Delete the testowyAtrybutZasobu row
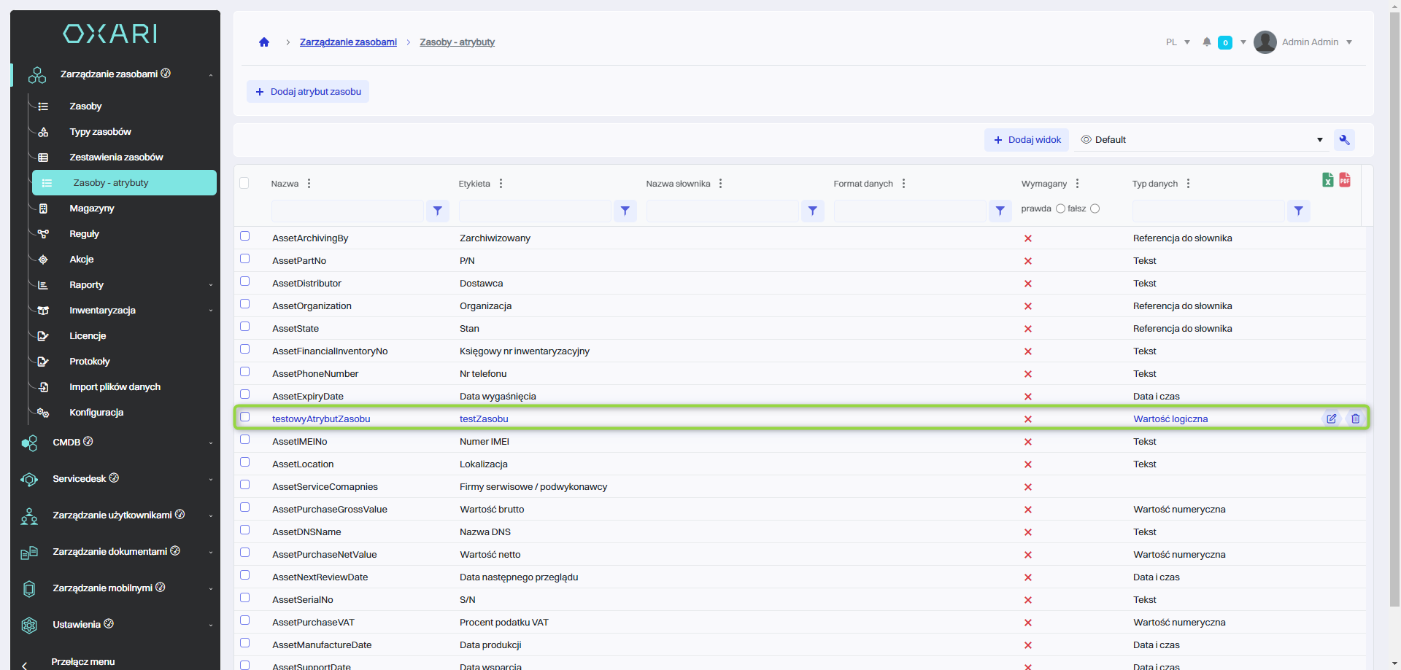Screen dimensions: 1401x670 1355,418
